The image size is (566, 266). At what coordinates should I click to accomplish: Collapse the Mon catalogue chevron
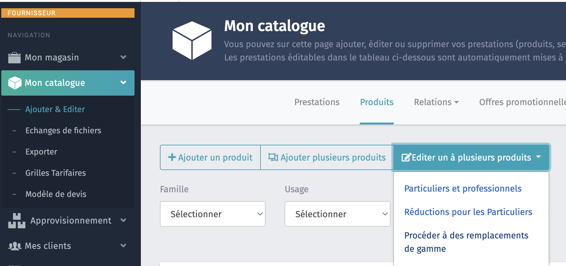tap(123, 83)
